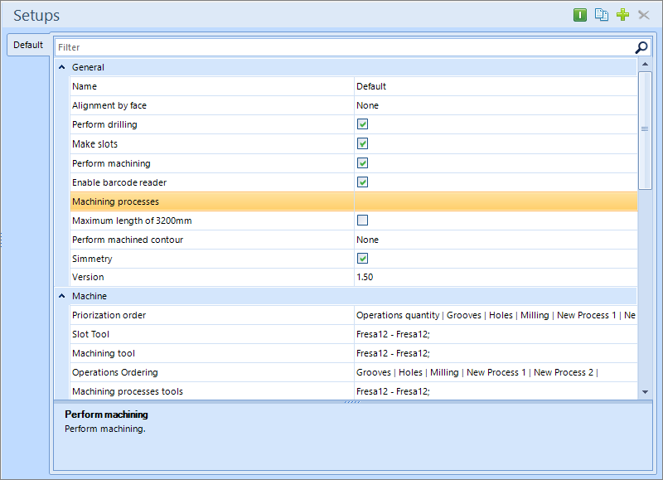The height and width of the screenshot is (480, 663).
Task: Click the vertical scrollbar thumb
Action: [645, 130]
